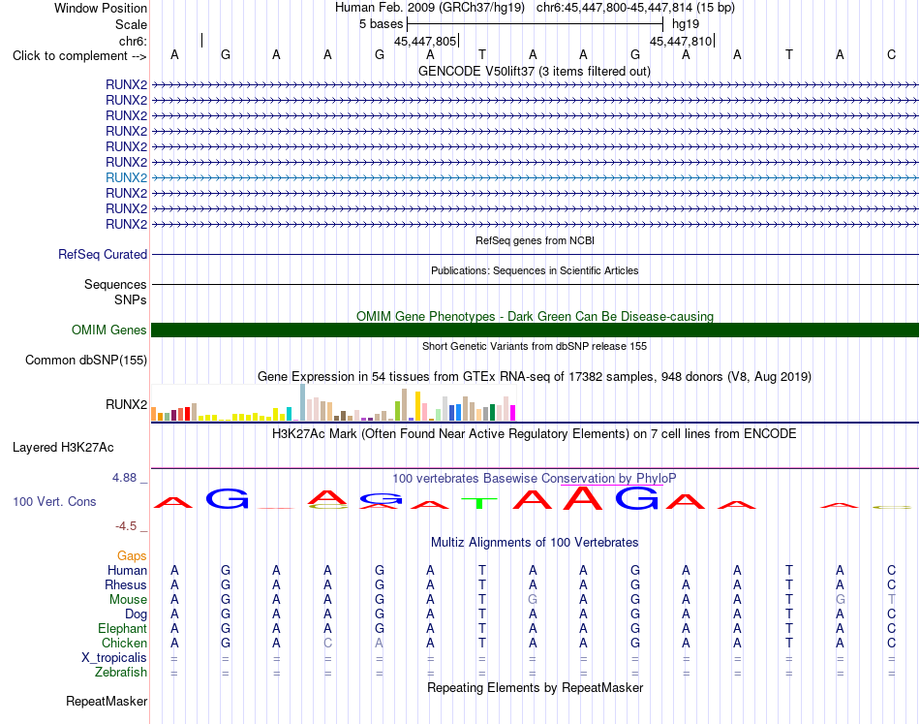Image resolution: width=920 pixels, height=724 pixels.
Task: Click the GENCODE V50lift37 track title
Action: [535, 71]
